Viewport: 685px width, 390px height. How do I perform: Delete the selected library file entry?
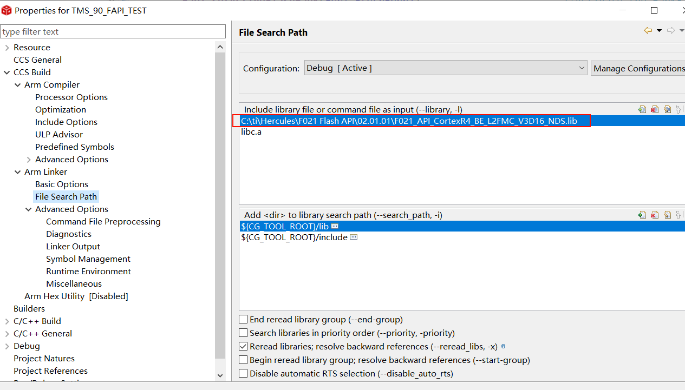655,109
